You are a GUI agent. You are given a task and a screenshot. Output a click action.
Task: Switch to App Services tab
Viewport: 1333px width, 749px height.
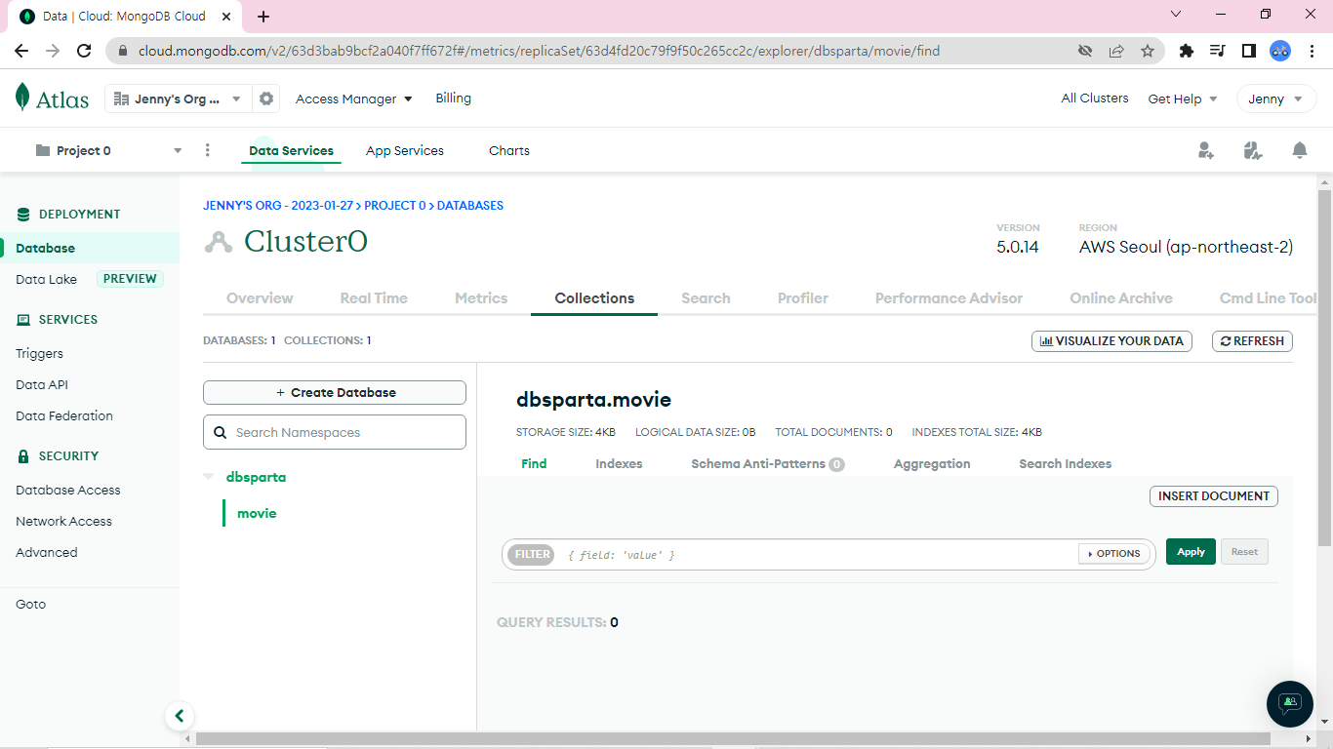pyautogui.click(x=405, y=150)
